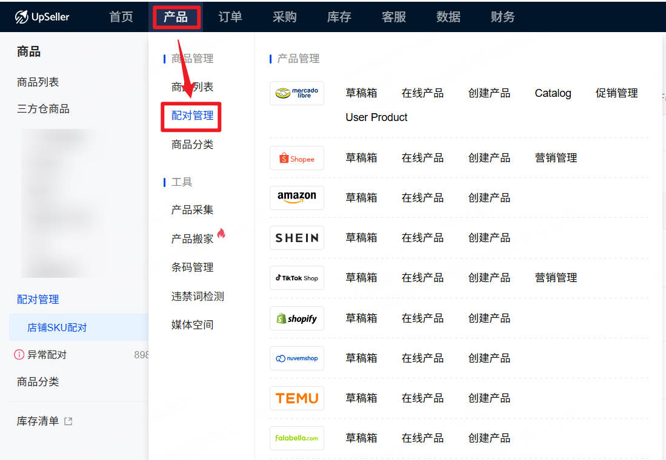Open Nuvemshop 在线产品

tap(422, 358)
